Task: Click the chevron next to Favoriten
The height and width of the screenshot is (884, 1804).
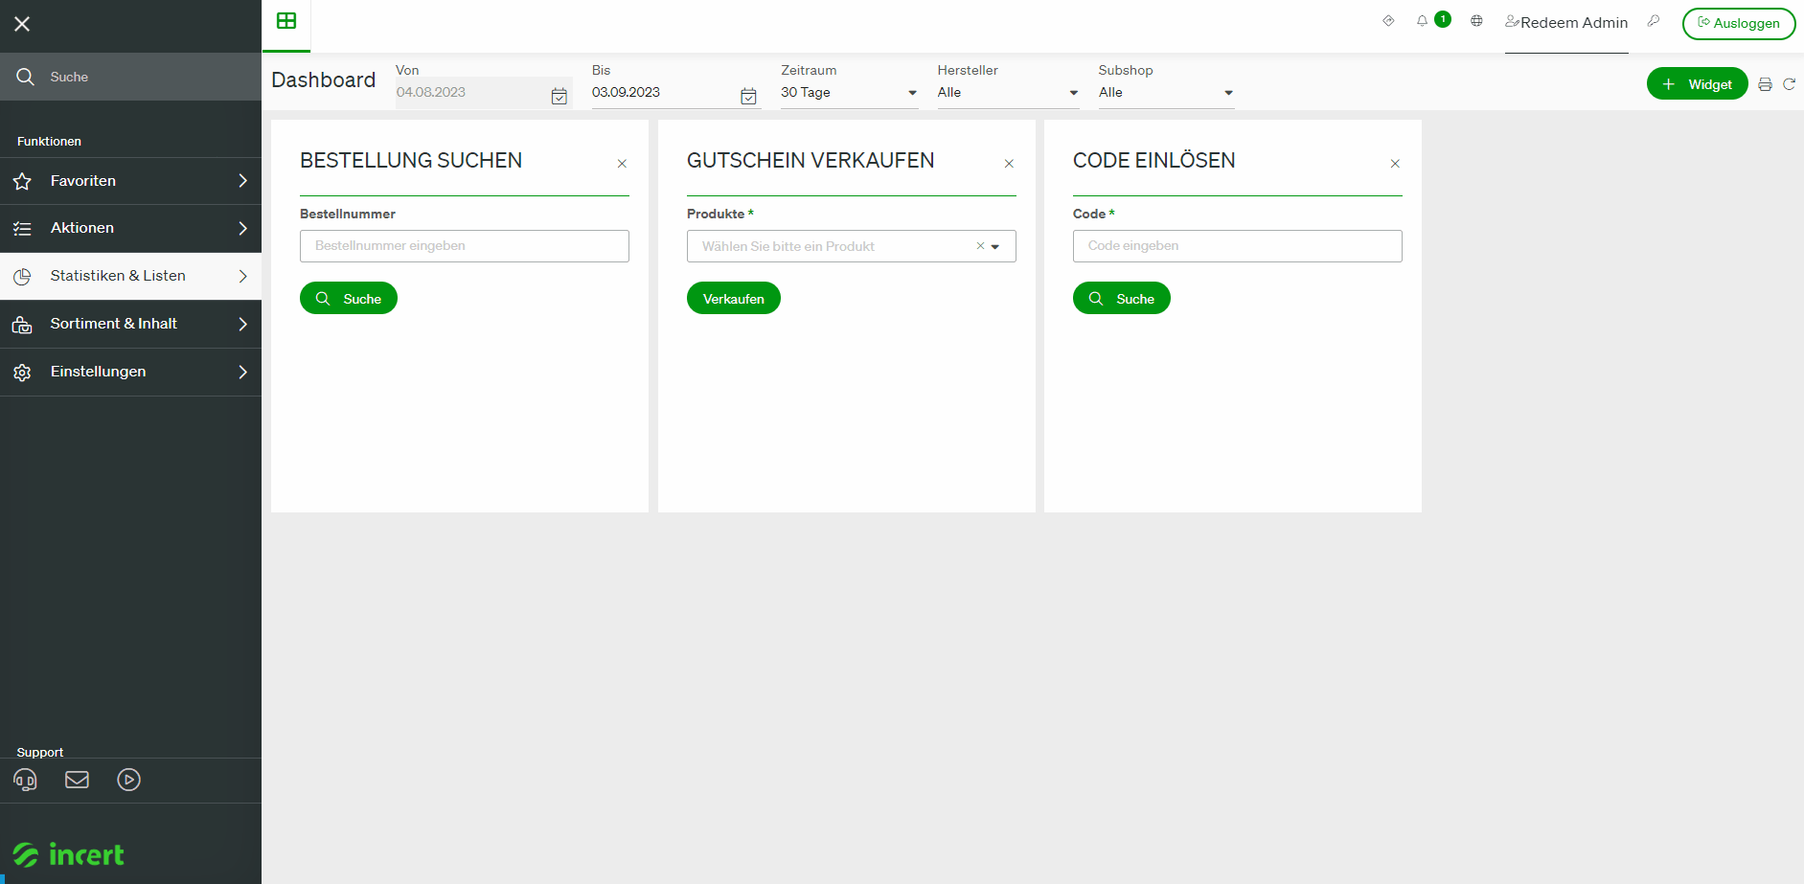Action: point(242,181)
